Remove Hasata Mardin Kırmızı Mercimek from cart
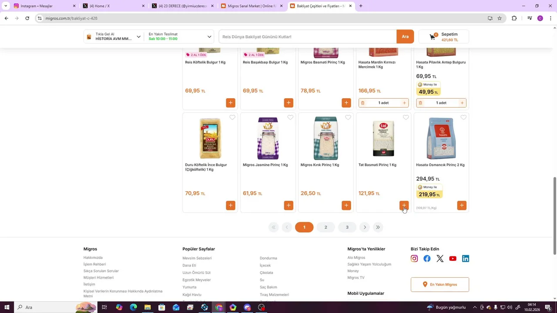Screen dimensions: 557x313 [363, 103]
